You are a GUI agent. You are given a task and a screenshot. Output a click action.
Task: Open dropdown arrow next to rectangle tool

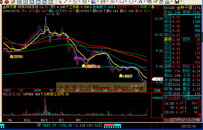(126, 1)
